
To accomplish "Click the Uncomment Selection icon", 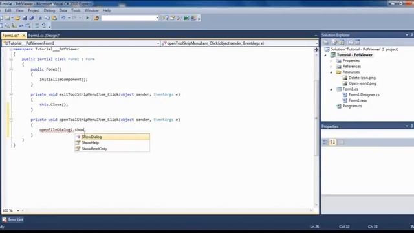I will [x=44, y=26].
